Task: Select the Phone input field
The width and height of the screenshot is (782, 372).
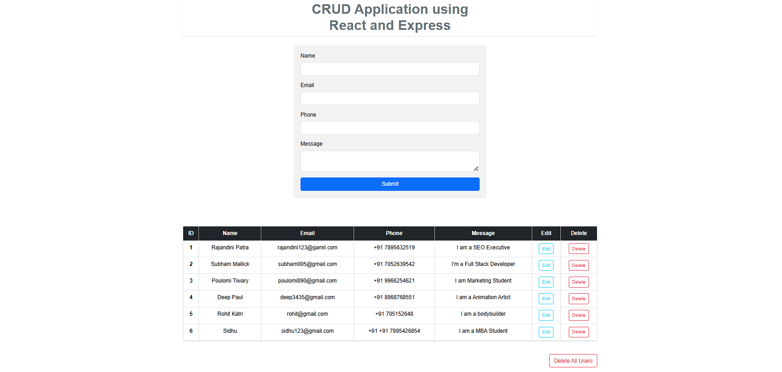Action: [x=390, y=128]
